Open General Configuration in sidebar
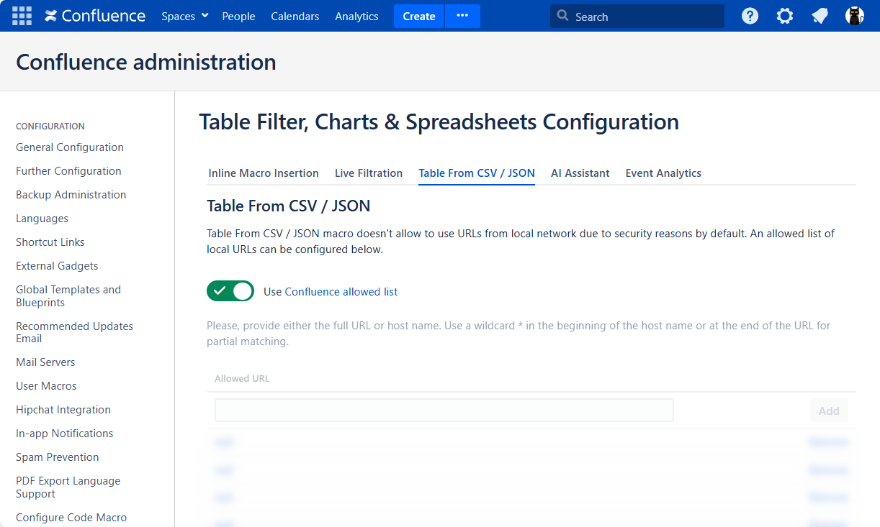This screenshot has height=527, width=880. click(x=70, y=147)
